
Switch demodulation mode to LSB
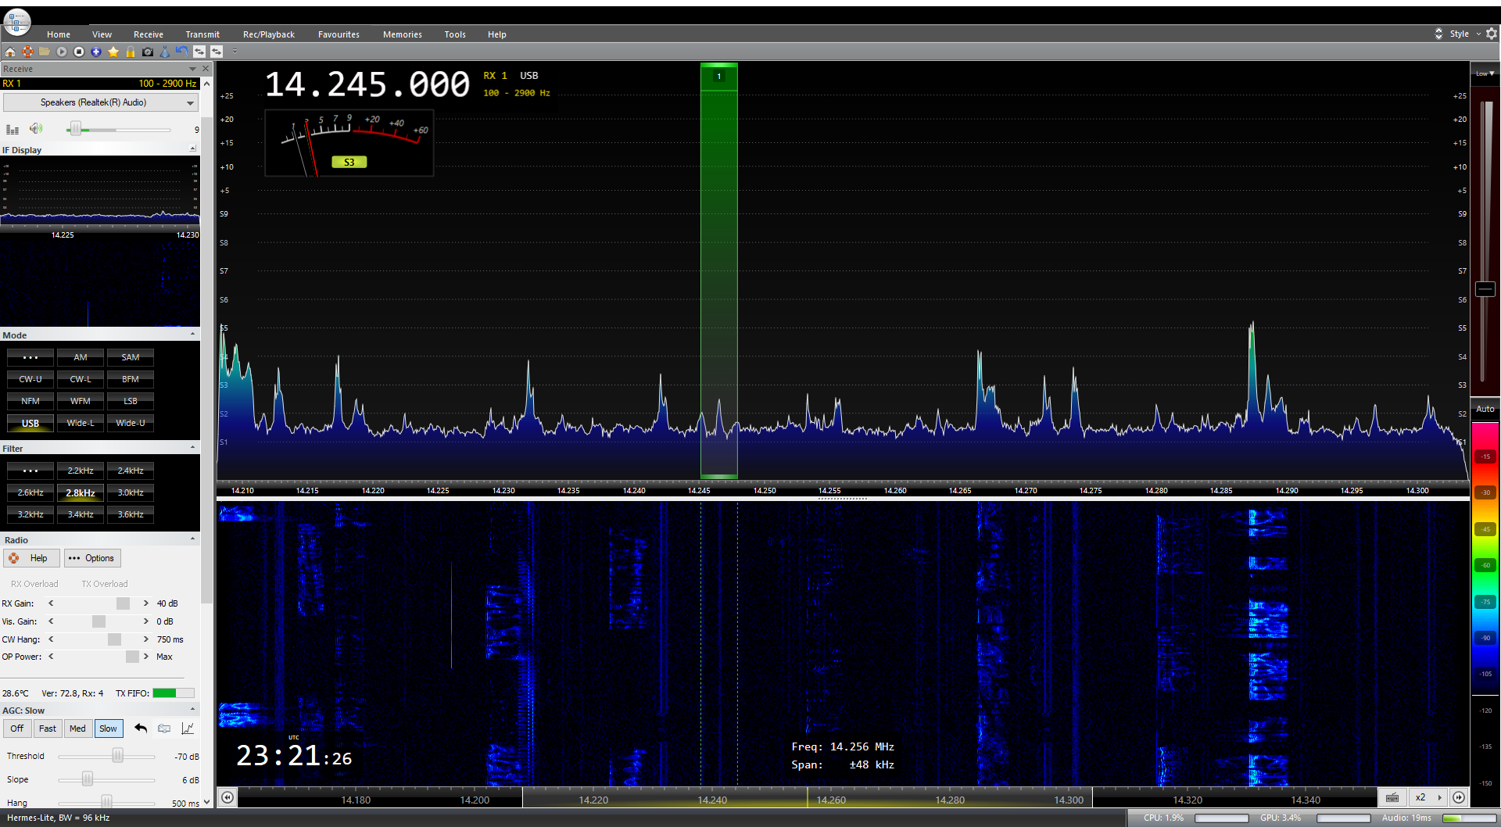(x=130, y=401)
